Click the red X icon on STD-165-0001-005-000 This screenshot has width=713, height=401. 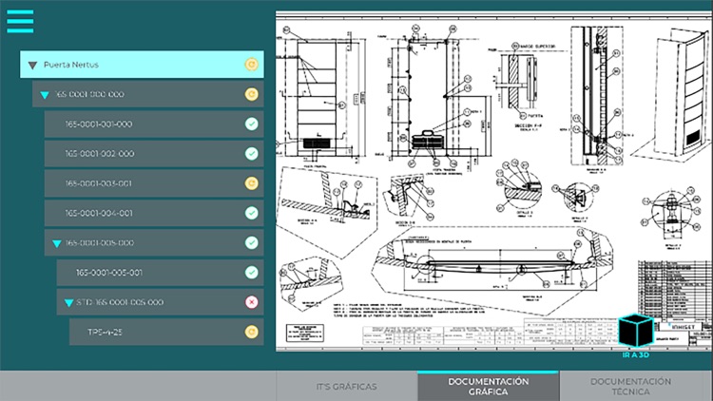252,302
